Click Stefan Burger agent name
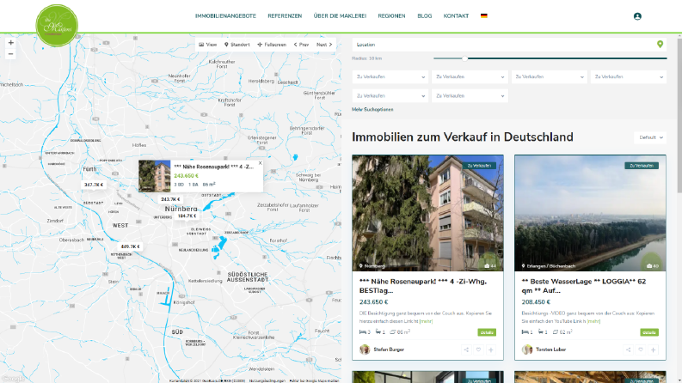Screen dimensions: 682x383 click(x=389, y=350)
